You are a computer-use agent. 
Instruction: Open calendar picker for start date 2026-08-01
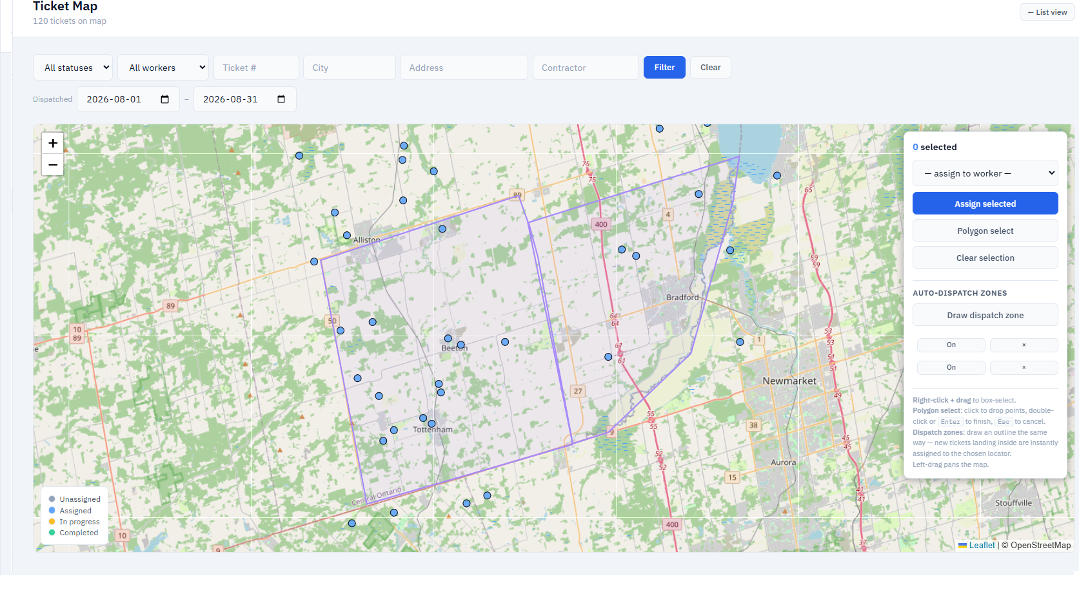tap(164, 99)
